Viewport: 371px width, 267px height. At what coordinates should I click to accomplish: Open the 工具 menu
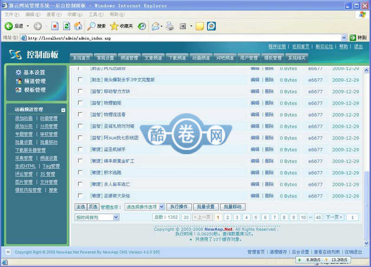pyautogui.click(x=96, y=15)
